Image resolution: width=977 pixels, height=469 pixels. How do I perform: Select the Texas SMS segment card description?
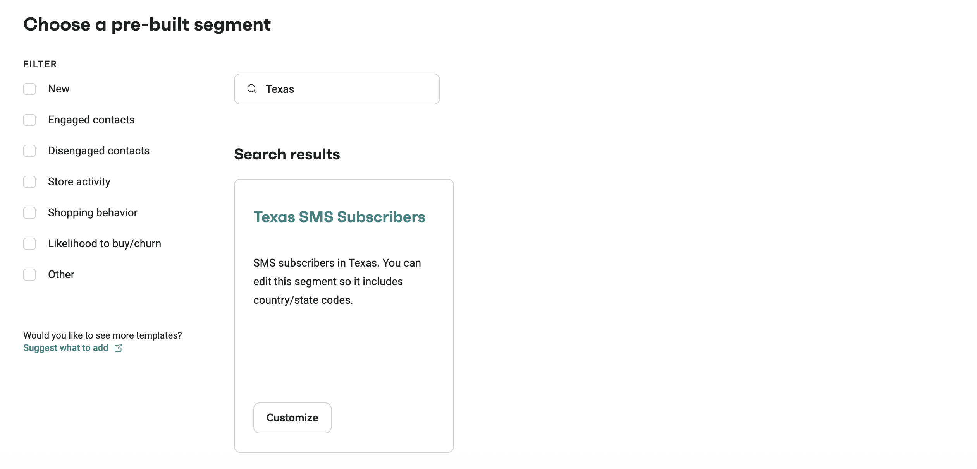point(336,281)
